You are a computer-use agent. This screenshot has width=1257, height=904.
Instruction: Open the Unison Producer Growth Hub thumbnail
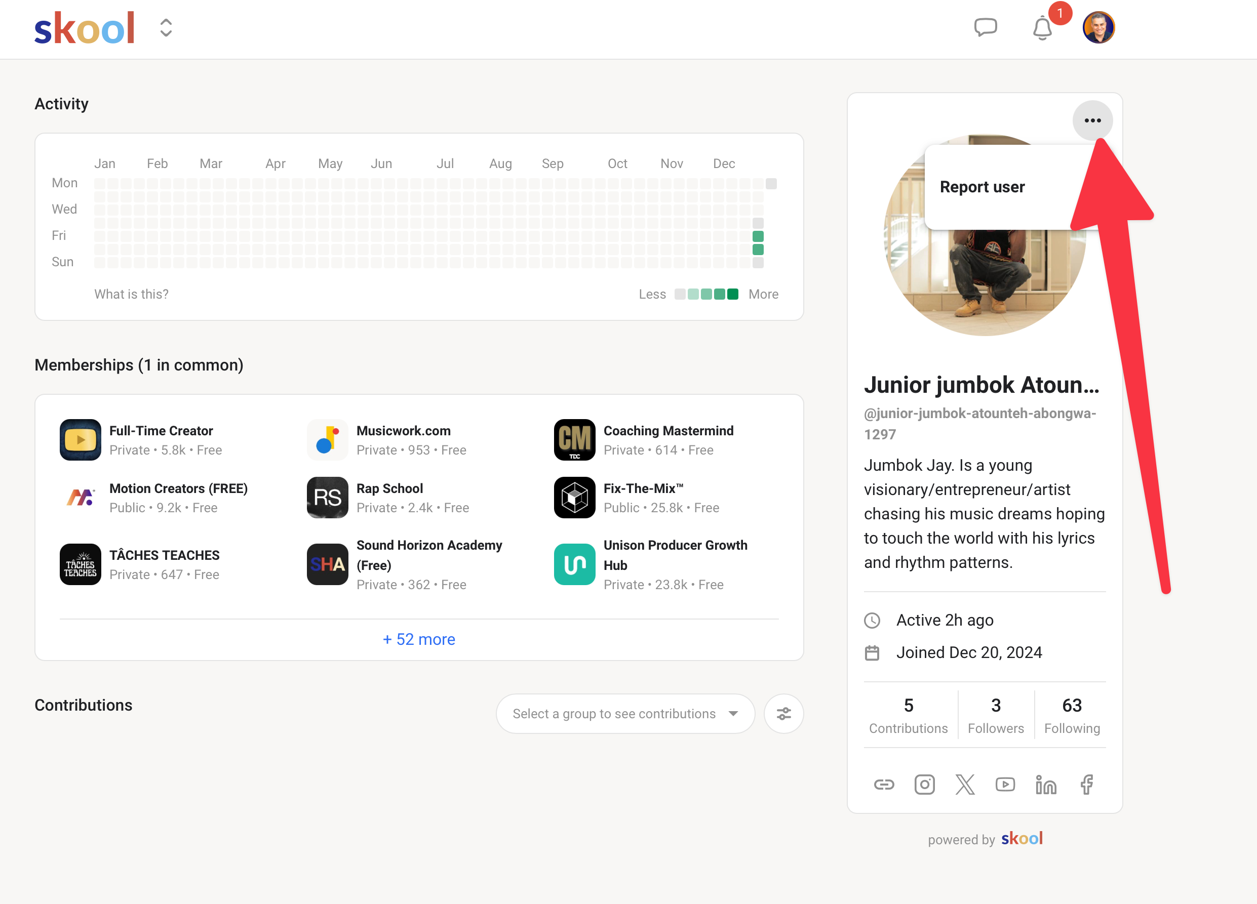575,564
